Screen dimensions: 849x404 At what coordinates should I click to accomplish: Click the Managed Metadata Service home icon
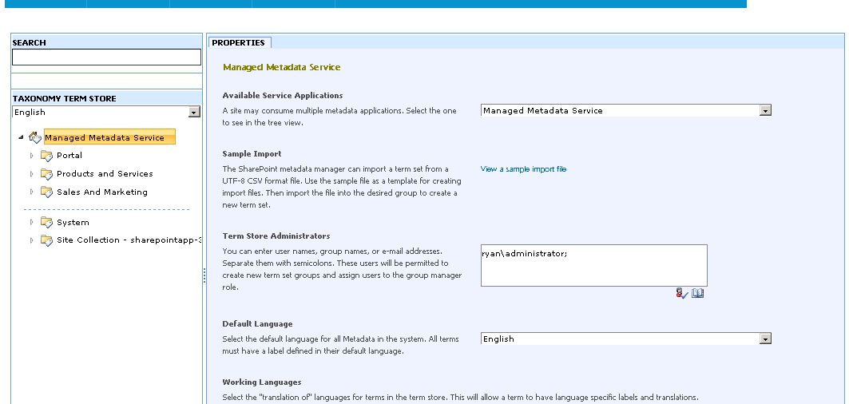click(35, 137)
